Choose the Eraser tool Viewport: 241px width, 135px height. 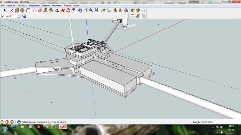39,10
